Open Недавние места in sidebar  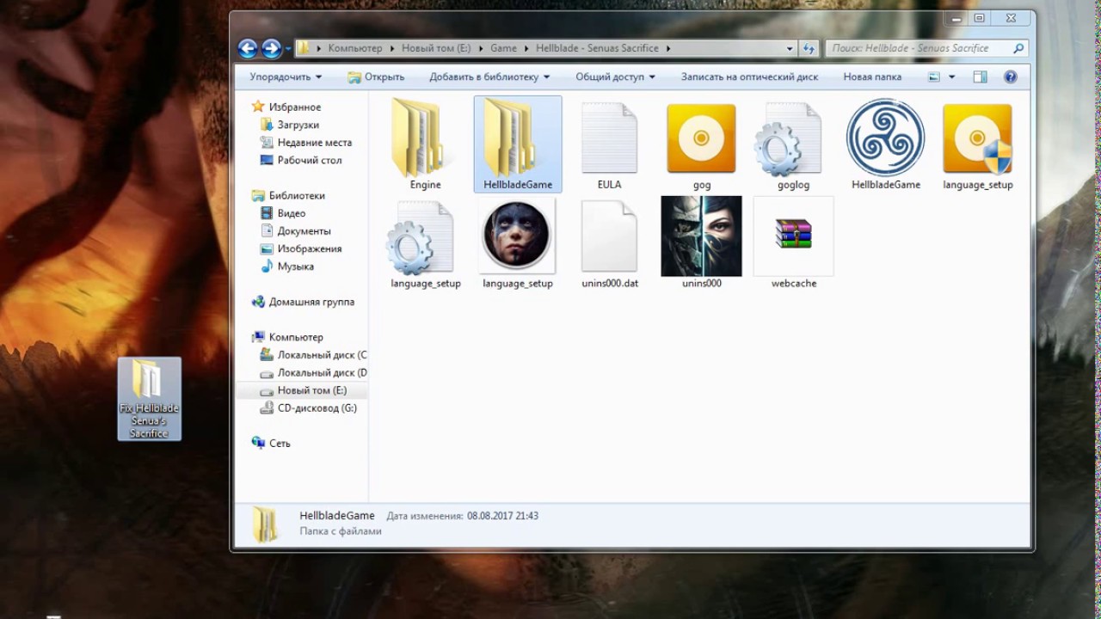315,143
